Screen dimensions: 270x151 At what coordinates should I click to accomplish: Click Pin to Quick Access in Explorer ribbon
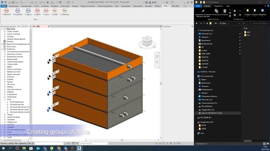point(203,13)
